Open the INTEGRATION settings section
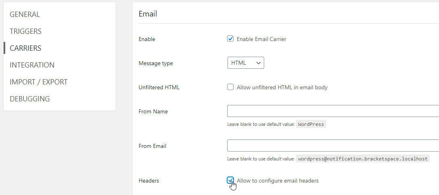439x195 pixels. point(32,65)
